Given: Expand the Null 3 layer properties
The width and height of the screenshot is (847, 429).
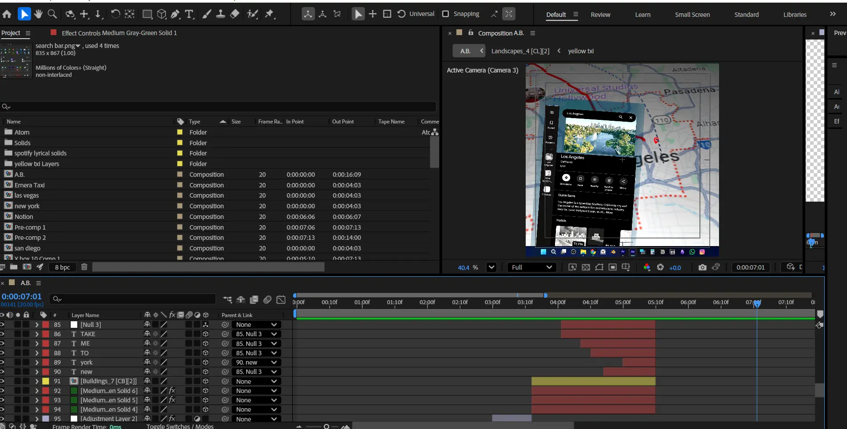Looking at the screenshot, I should pyautogui.click(x=37, y=325).
